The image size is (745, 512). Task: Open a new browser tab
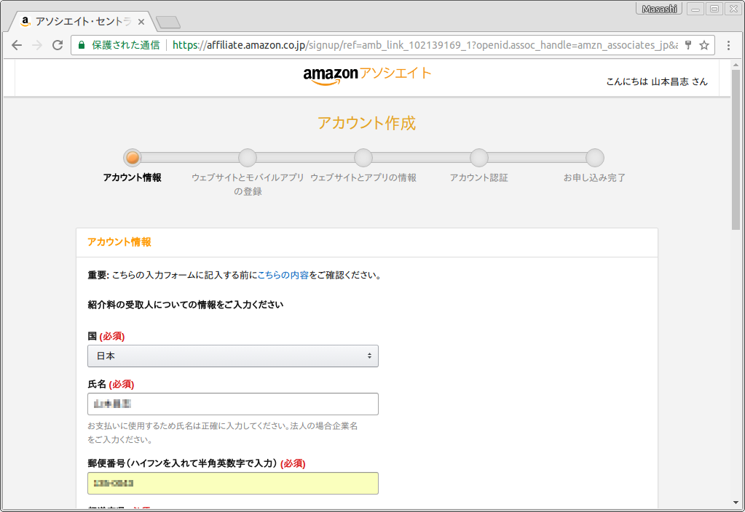coord(167,22)
